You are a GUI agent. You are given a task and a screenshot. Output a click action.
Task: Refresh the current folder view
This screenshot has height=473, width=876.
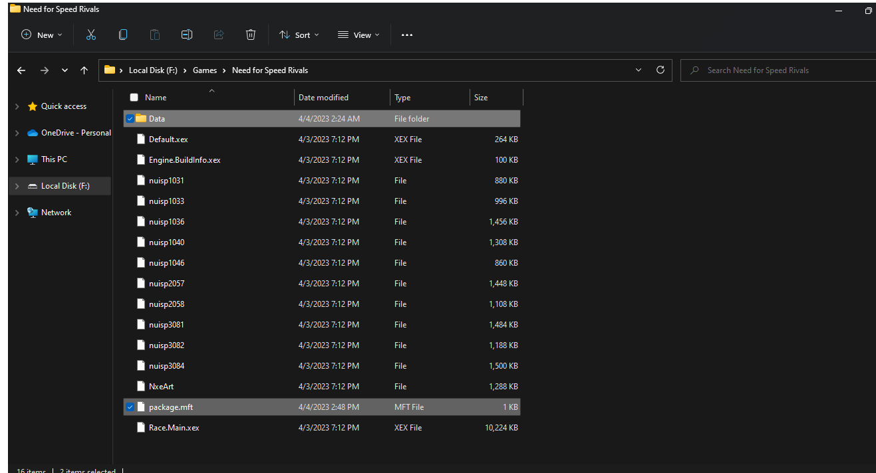coord(660,70)
